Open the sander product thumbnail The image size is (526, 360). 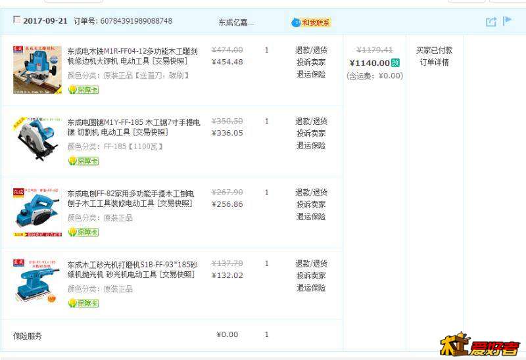(x=37, y=281)
